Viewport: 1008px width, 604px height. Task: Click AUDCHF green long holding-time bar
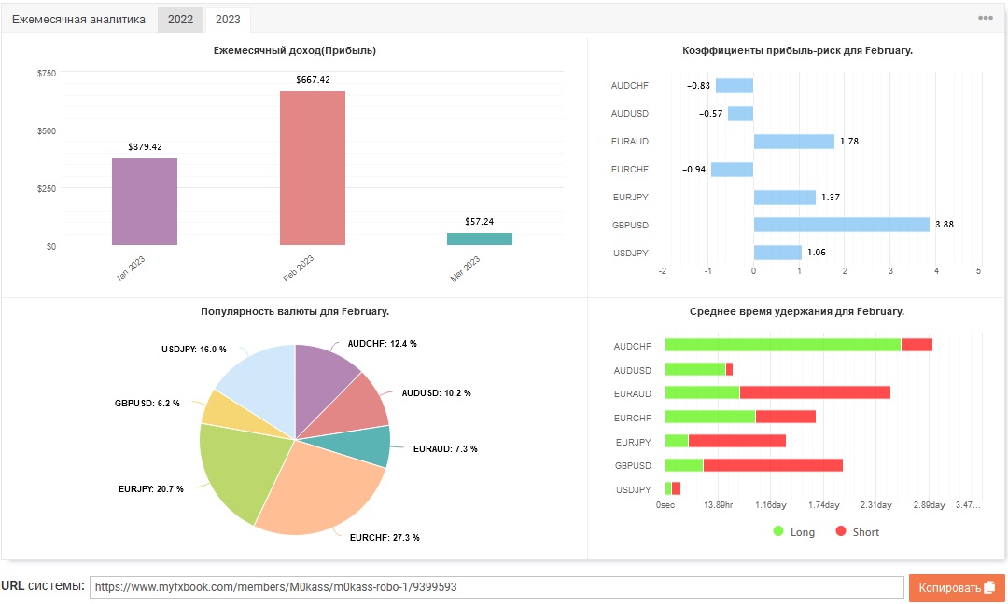[783, 345]
